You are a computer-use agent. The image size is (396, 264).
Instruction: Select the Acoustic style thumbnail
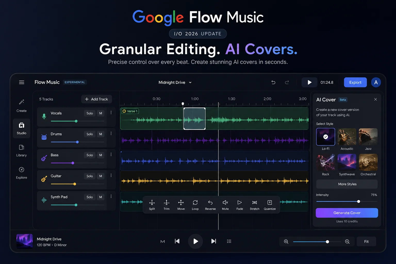tap(347, 137)
